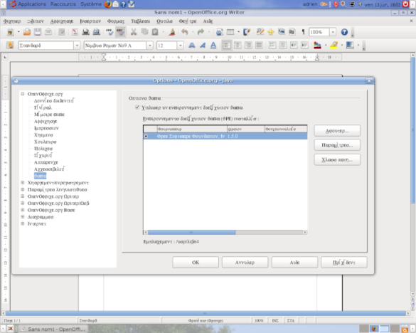Screen dimensions: 416x333
Task: Click the Parameters (Paramètres...) button
Action: pos(337,145)
